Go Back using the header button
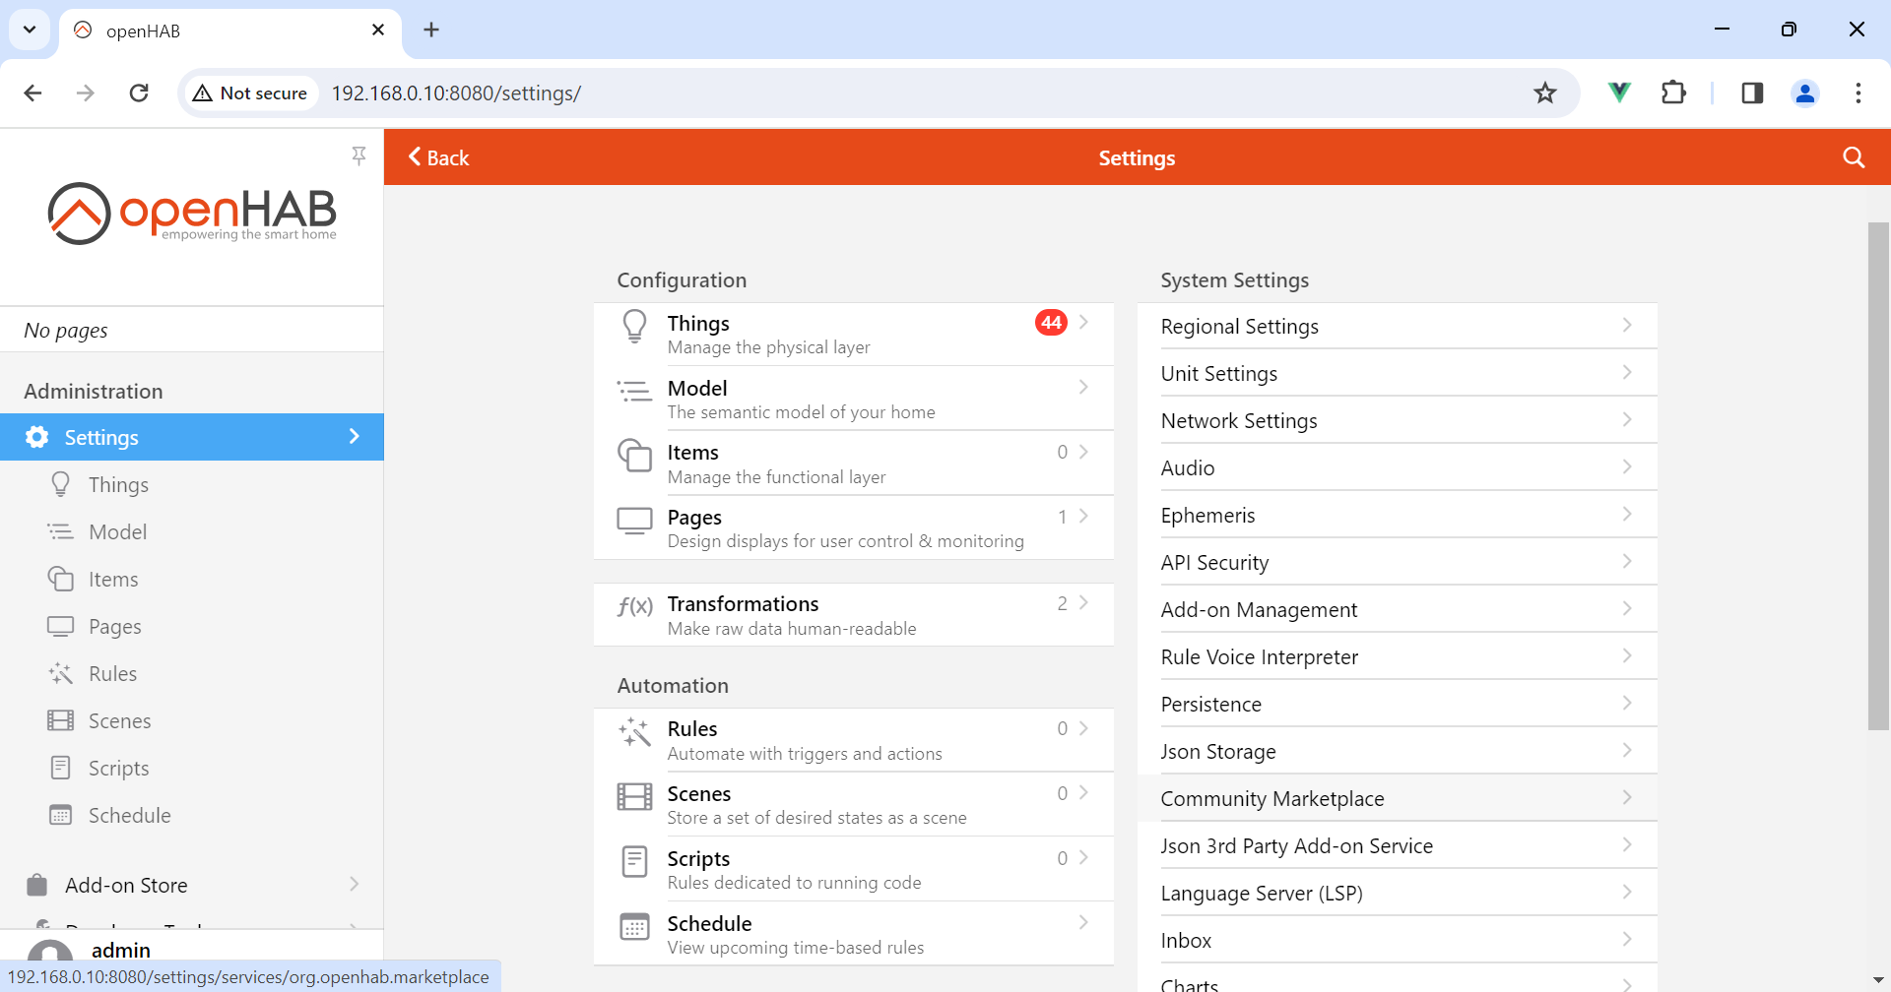The height and width of the screenshot is (992, 1891). click(439, 157)
